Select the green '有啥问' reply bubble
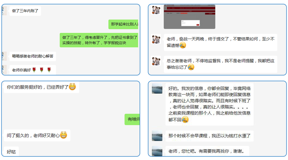The height and width of the screenshot is (160, 288). (132, 119)
